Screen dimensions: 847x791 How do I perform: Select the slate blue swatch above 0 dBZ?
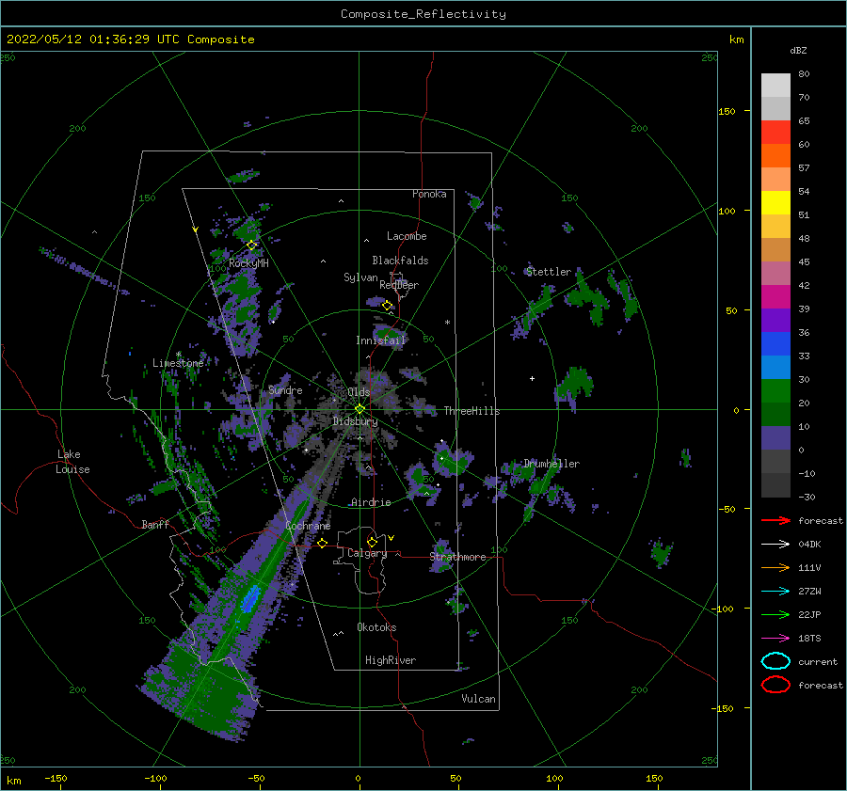coord(775,438)
